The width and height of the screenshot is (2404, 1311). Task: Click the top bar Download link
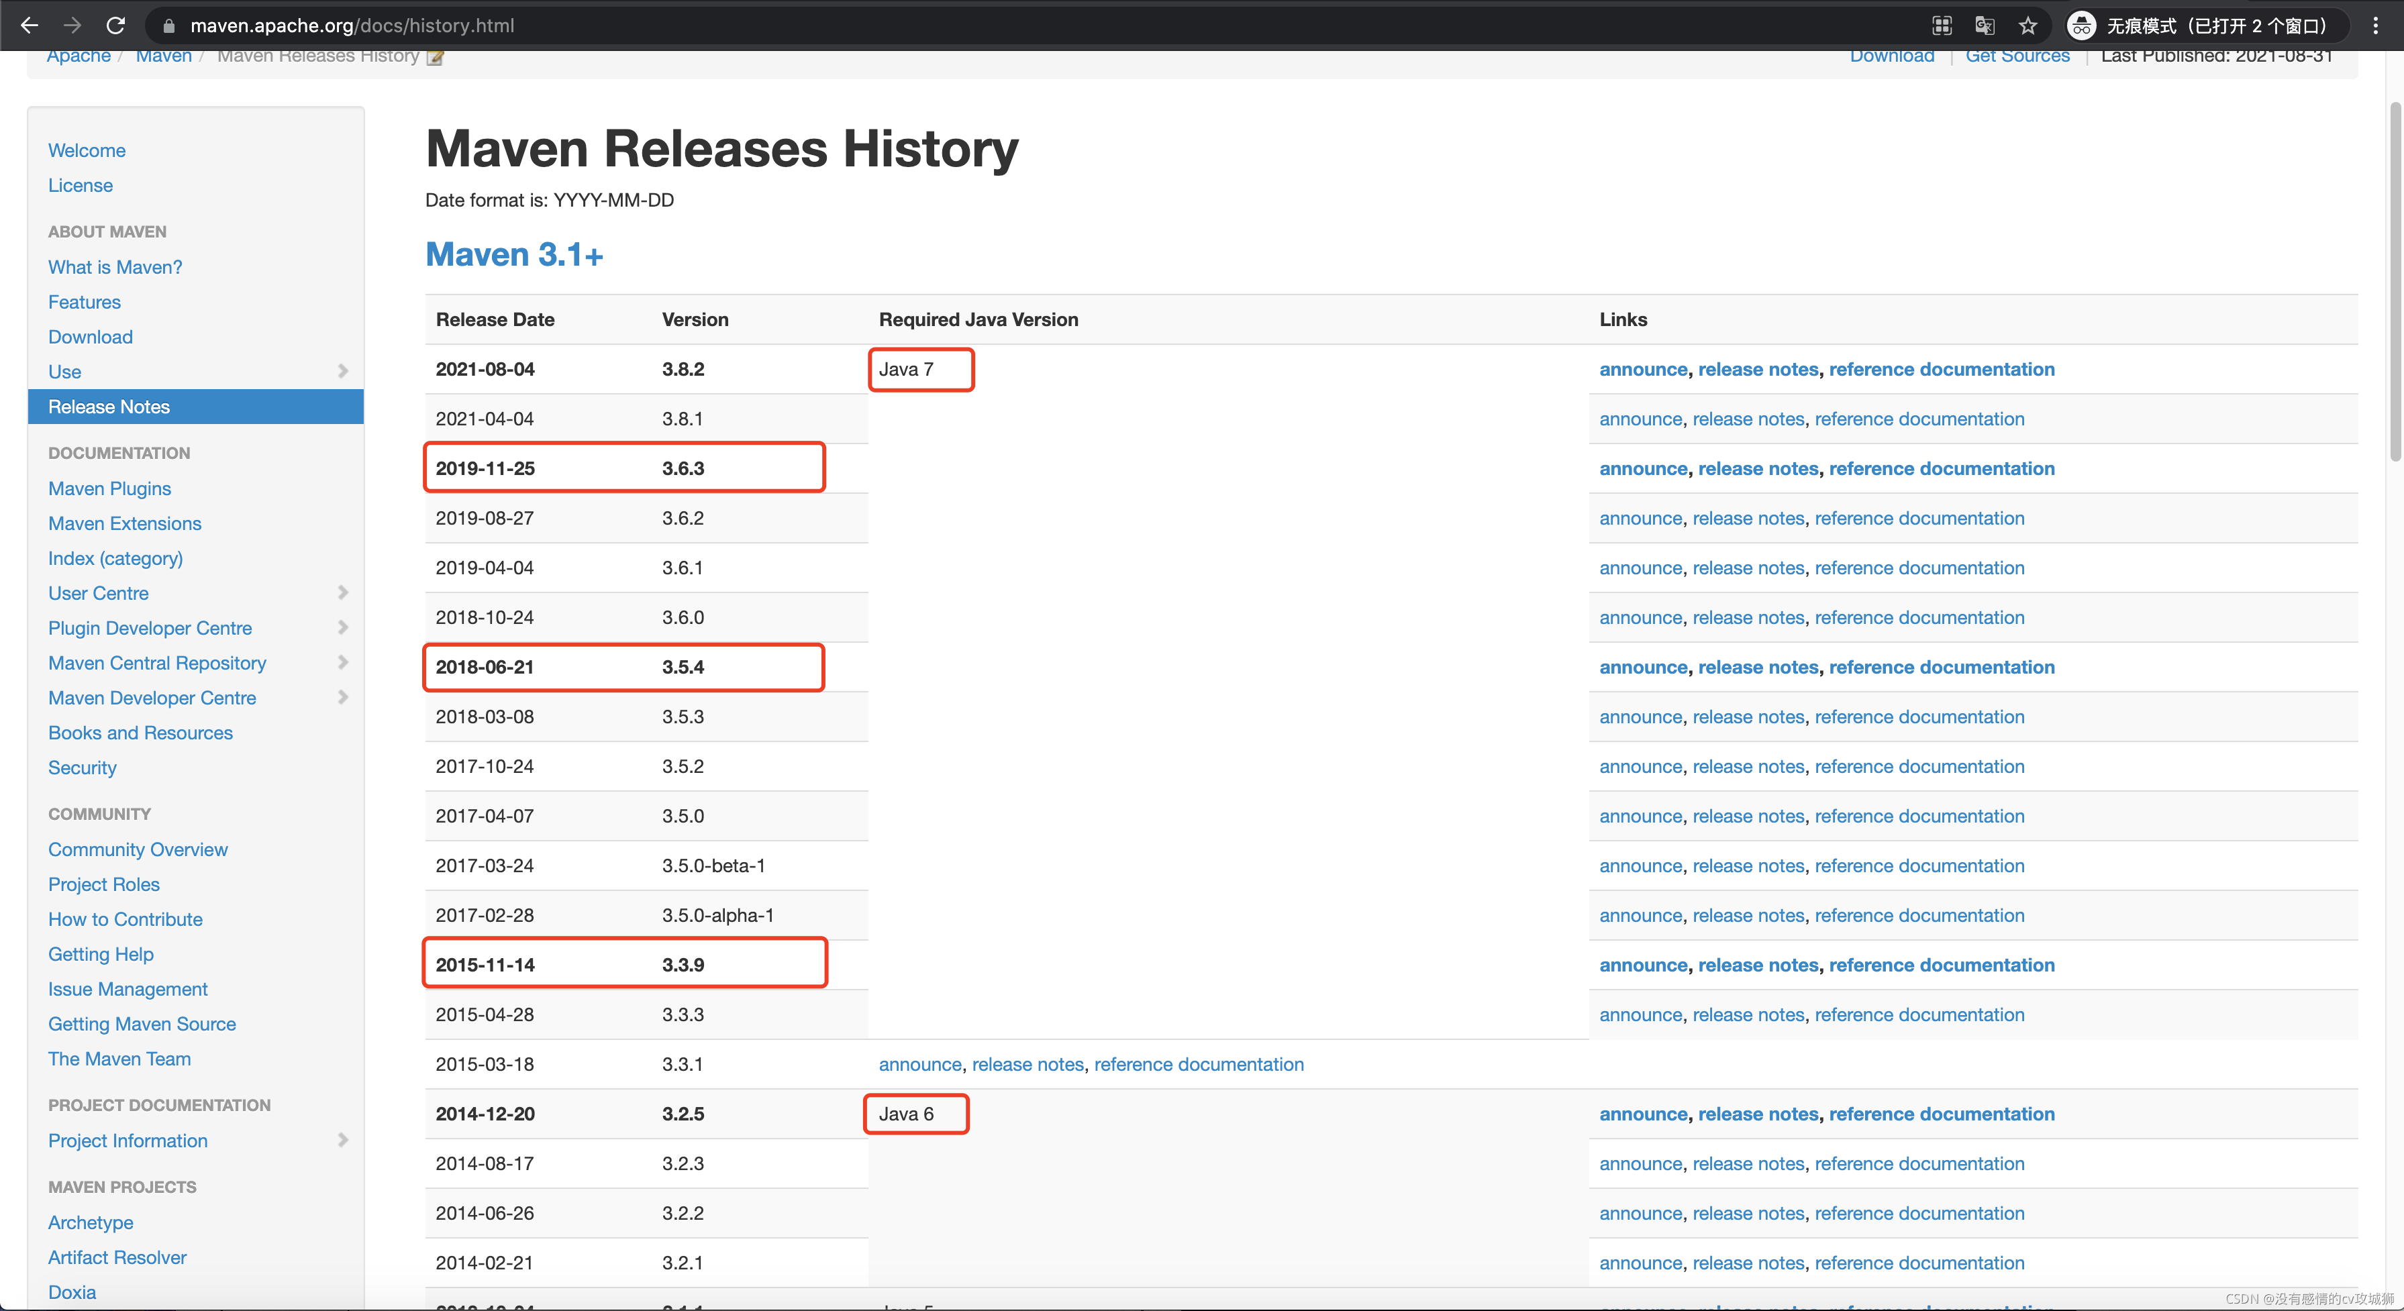pos(1893,56)
